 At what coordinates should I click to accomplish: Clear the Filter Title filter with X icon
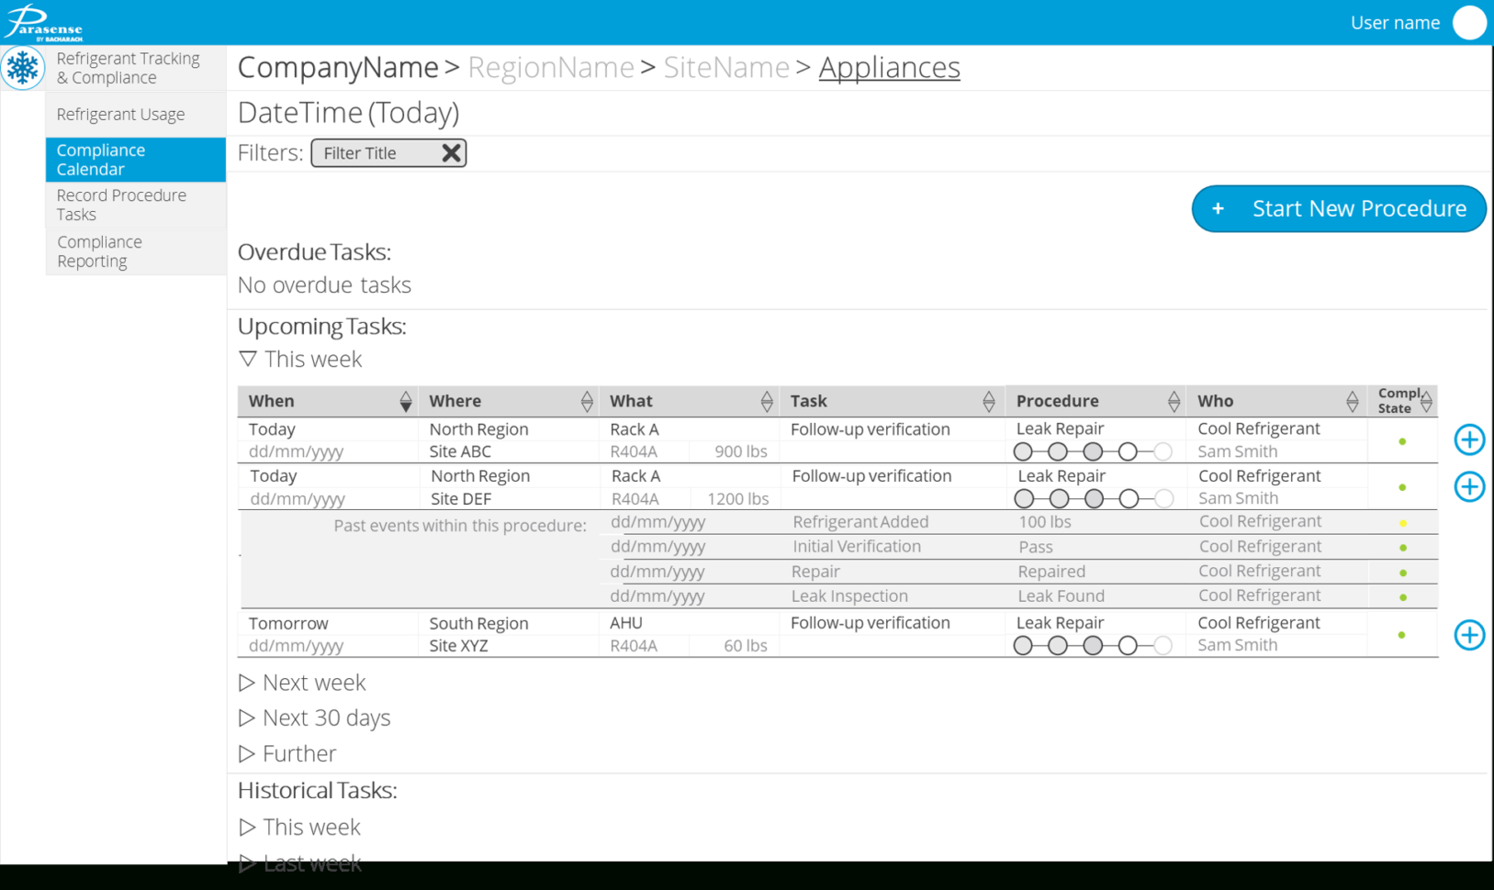[451, 152]
